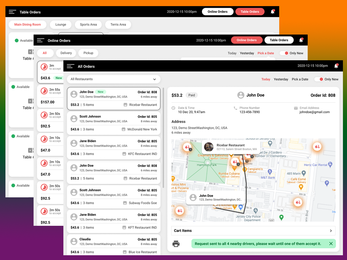Image resolution: width=347 pixels, height=260 pixels.
Task: Click the John Doe address card on the map
Action: point(216,197)
